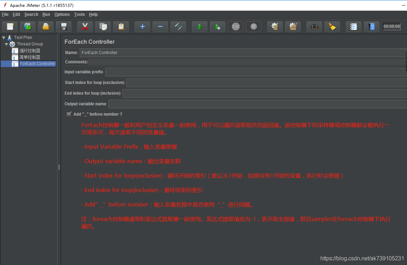Select 简单控制器 label in tree
This screenshot has width=407, height=265.
click(x=30, y=57)
